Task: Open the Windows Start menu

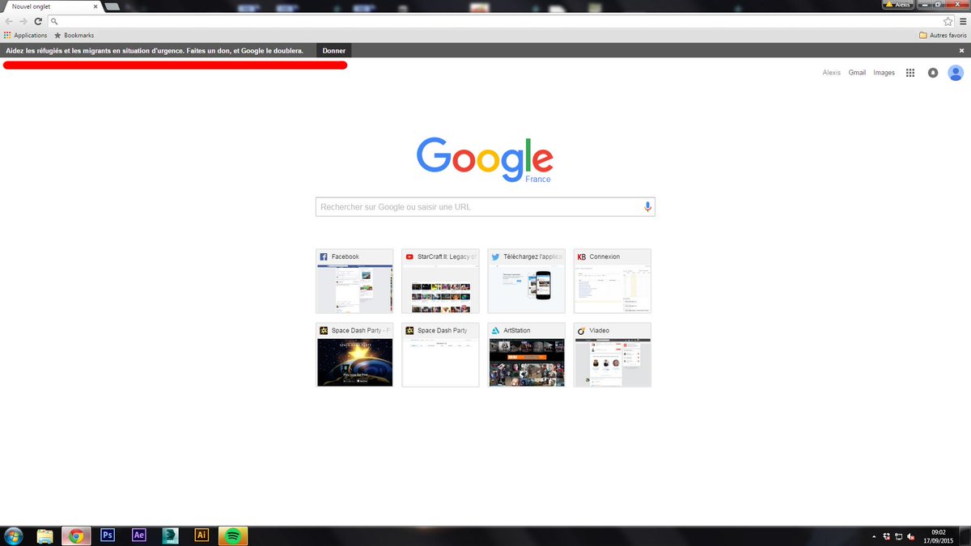Action: point(13,535)
